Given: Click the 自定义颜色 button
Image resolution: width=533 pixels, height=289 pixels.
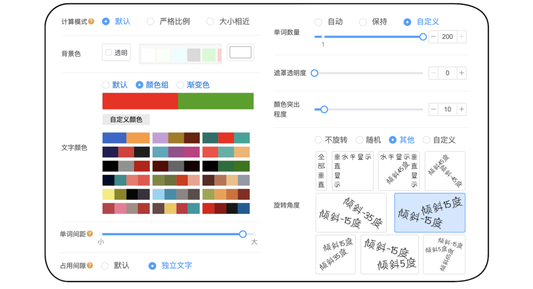Looking at the screenshot, I should coord(126,120).
